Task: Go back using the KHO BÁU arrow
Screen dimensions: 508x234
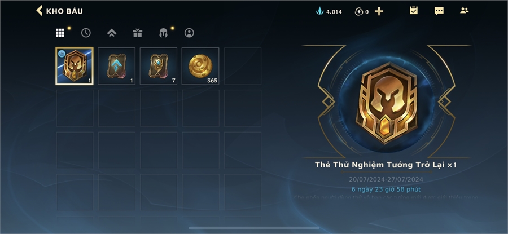Action: coord(39,11)
